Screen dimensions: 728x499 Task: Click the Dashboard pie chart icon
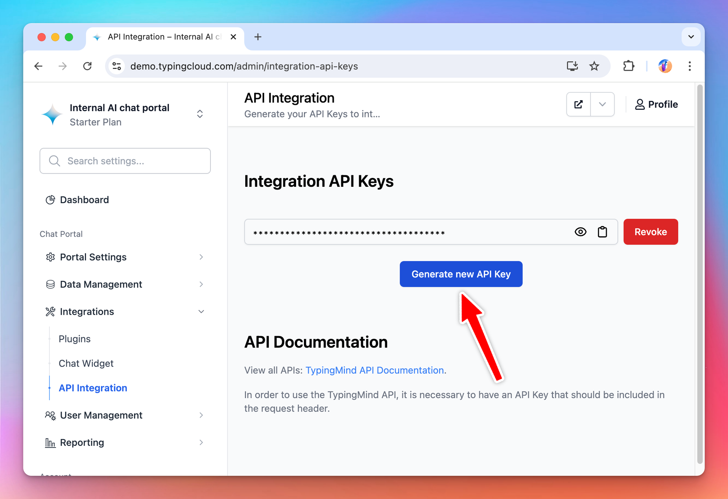click(x=50, y=200)
